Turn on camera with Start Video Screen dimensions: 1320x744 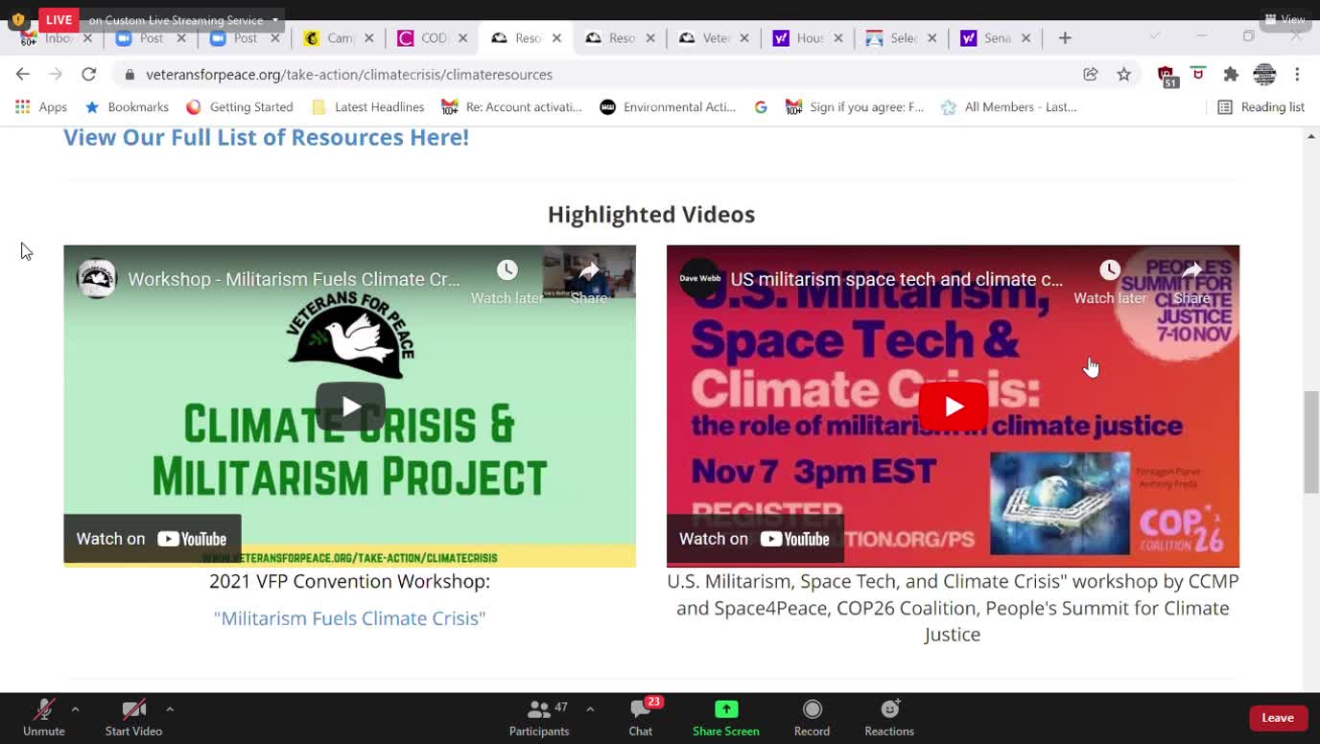pyautogui.click(x=133, y=718)
